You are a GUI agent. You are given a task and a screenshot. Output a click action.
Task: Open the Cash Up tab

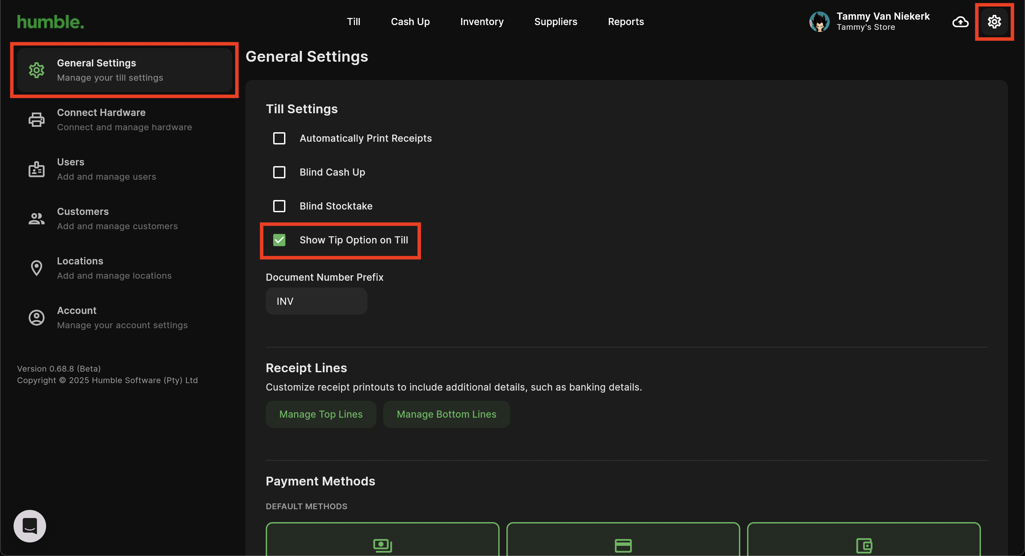pyautogui.click(x=410, y=21)
